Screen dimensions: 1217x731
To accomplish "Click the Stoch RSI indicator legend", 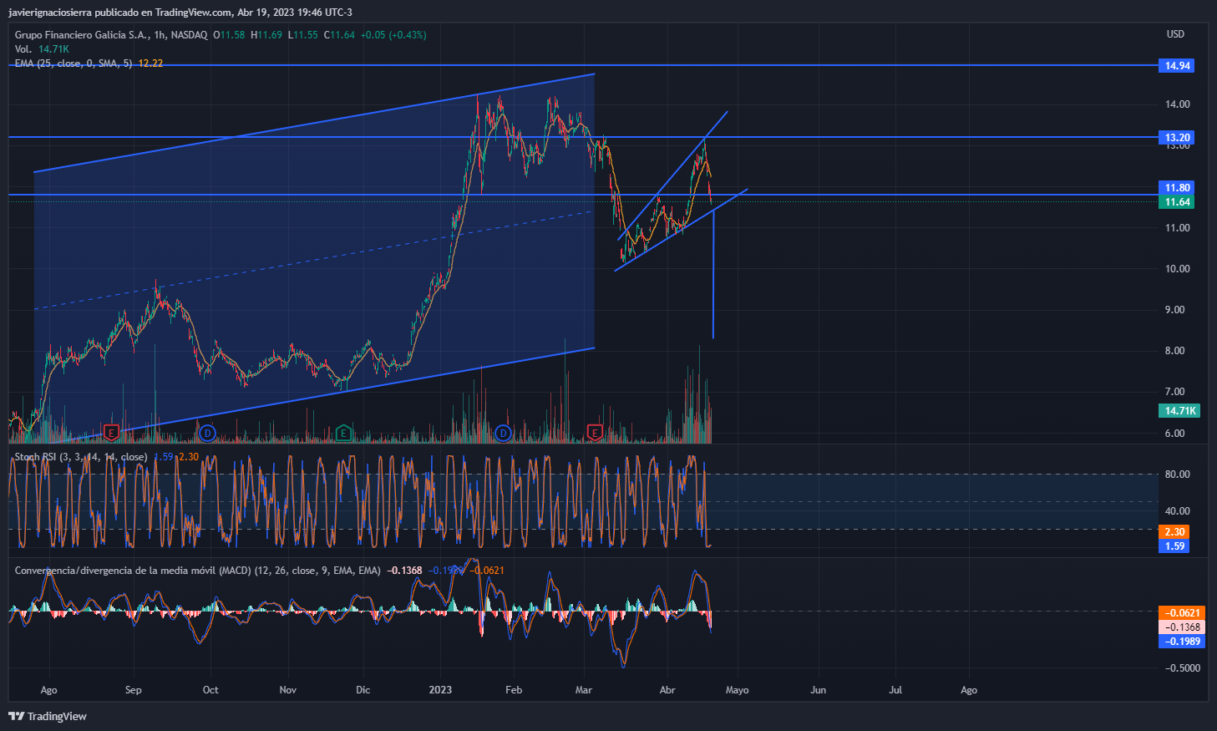I will pos(80,457).
